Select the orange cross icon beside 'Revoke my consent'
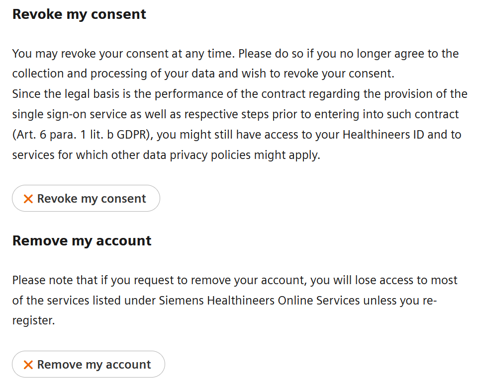477x385 pixels. point(28,198)
